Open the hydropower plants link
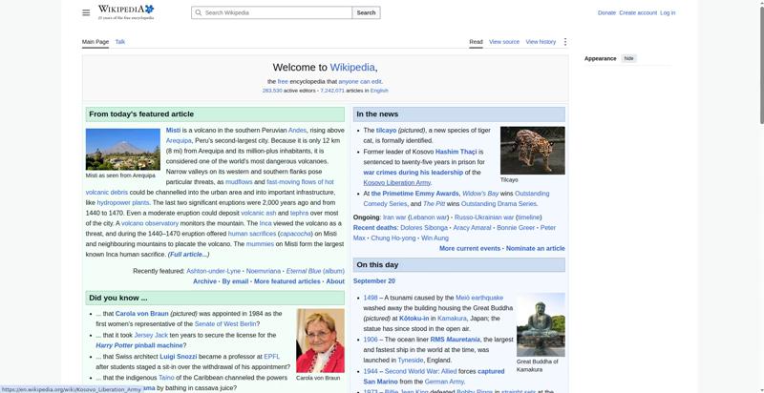 (x=123, y=202)
